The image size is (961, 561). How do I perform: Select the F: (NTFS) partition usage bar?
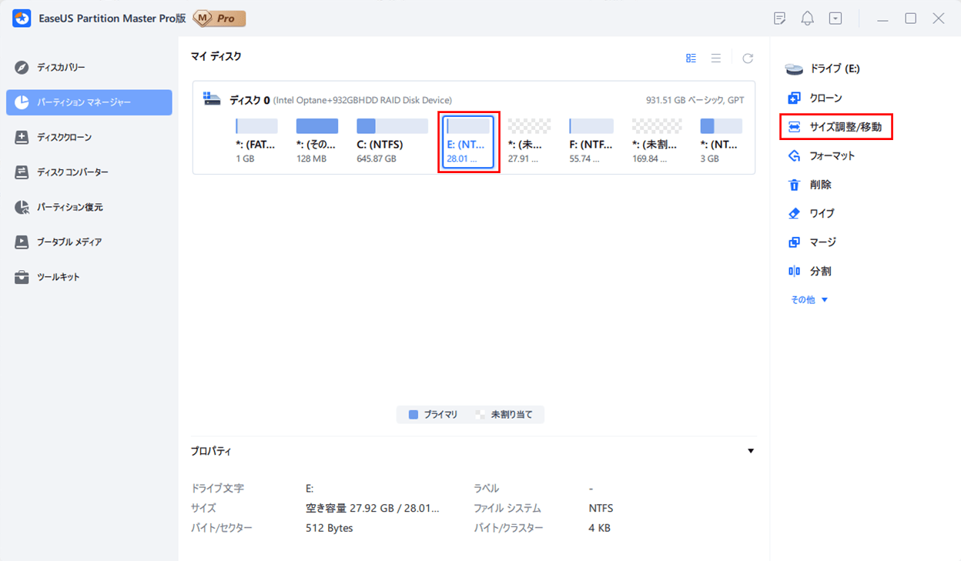pyautogui.click(x=591, y=126)
